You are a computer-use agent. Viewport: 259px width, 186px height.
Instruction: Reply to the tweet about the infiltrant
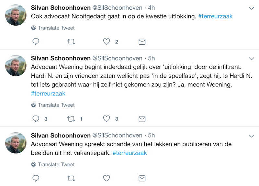pyautogui.click(x=36, y=119)
